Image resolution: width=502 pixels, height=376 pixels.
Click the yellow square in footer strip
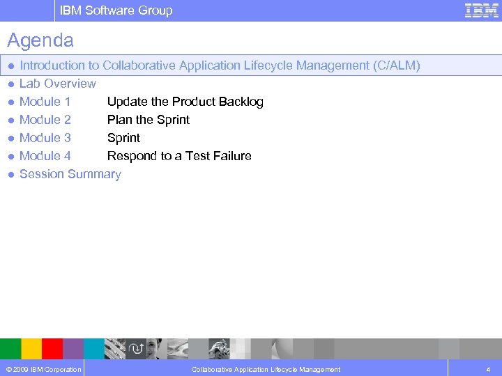click(31, 348)
